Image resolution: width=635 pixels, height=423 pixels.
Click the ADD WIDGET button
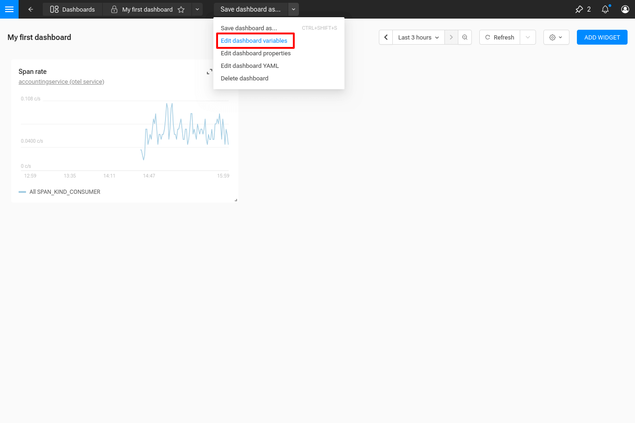[602, 37]
